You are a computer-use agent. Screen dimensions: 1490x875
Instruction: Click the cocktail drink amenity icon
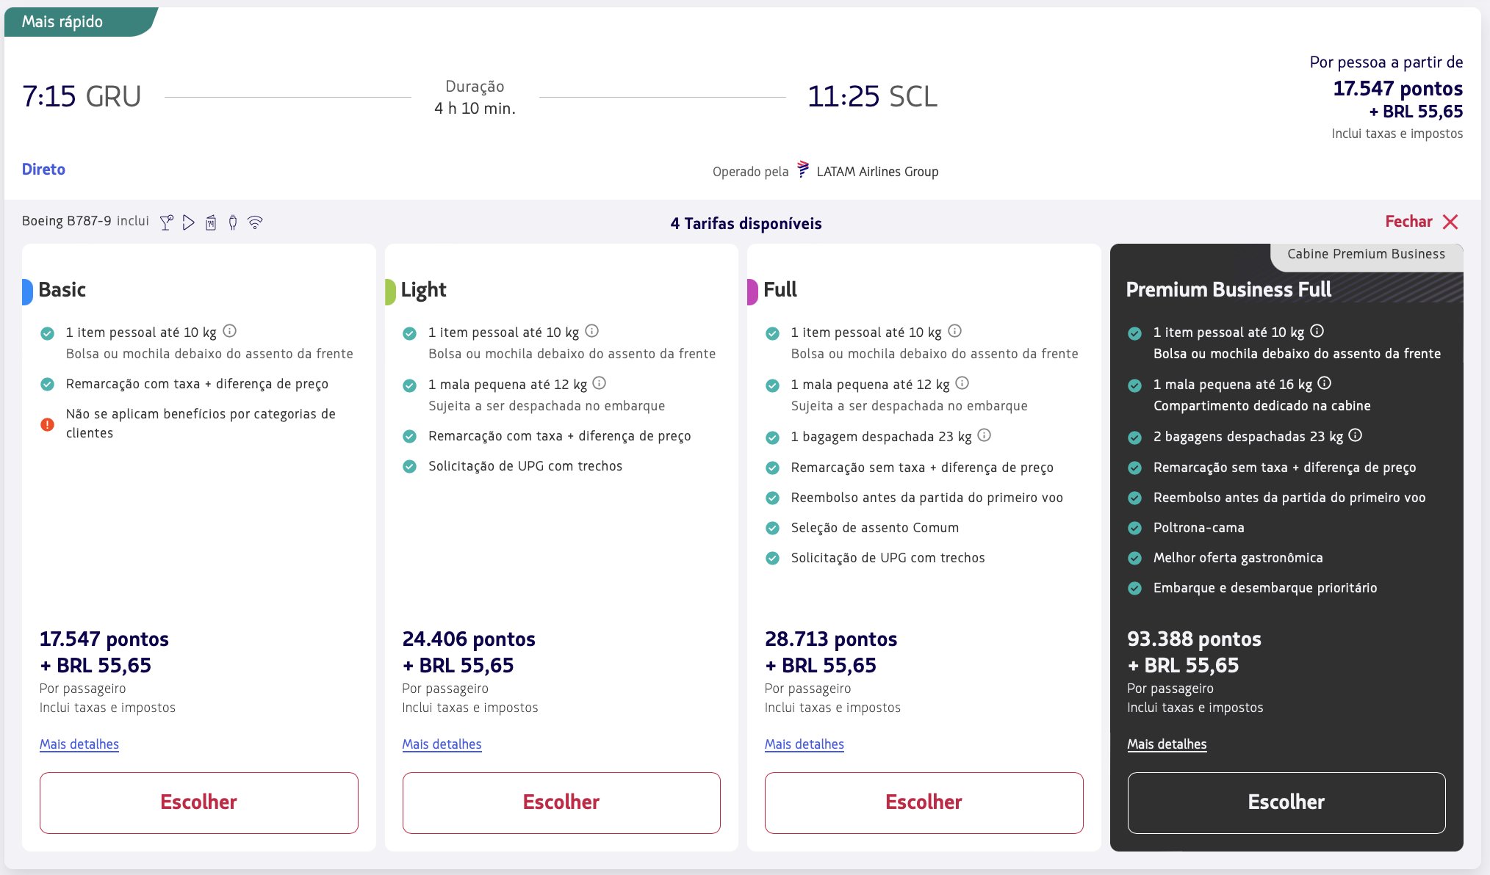coord(167,222)
